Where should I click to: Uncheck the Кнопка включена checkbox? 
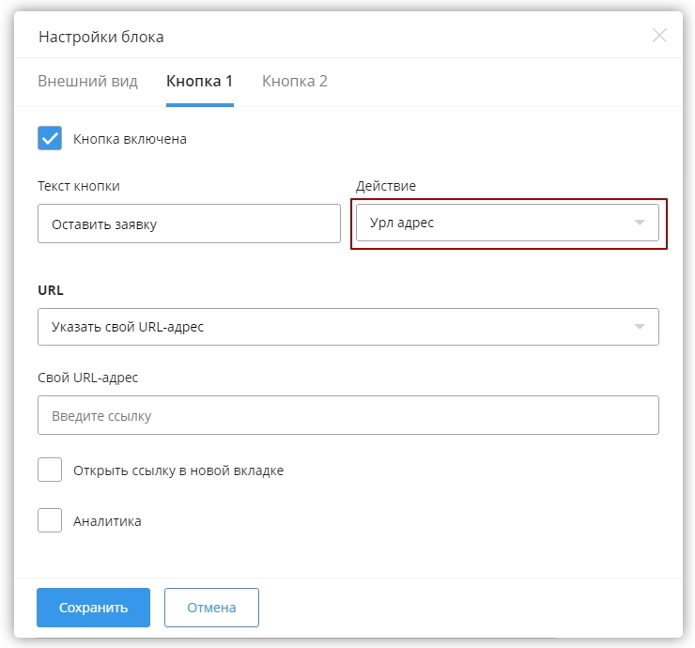click(50, 139)
